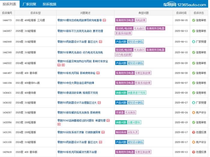
Task: Click the image icon in complaint 1444773
Action: [x=104, y=20]
